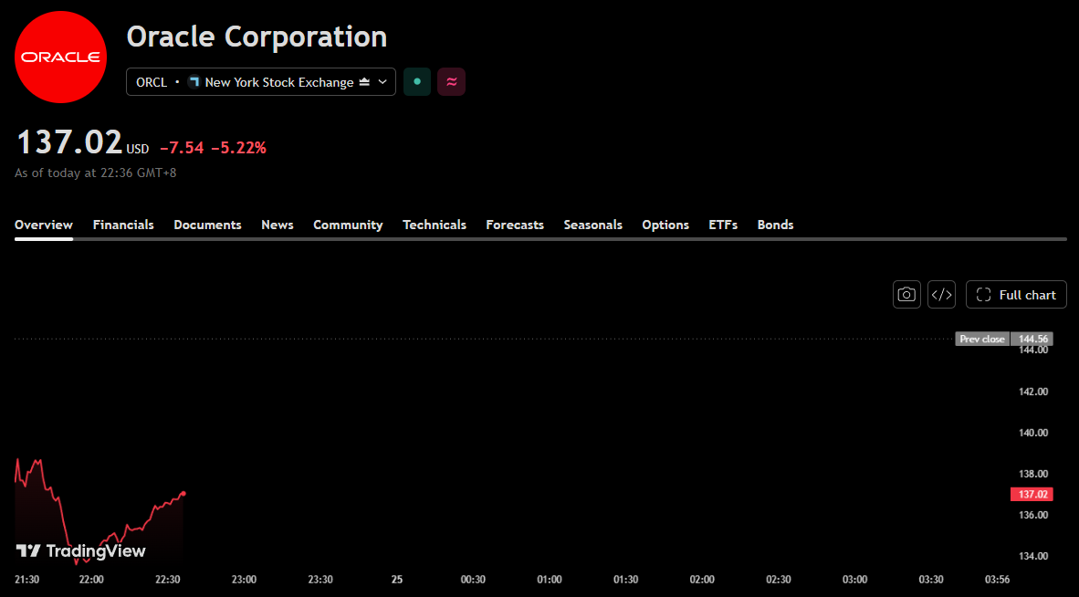Click the Oracle Corporation title

point(257,37)
